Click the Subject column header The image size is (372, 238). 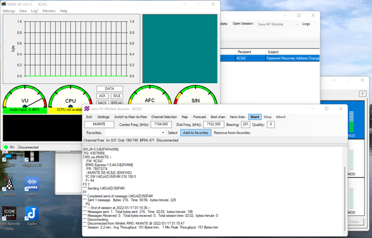tap(292, 52)
